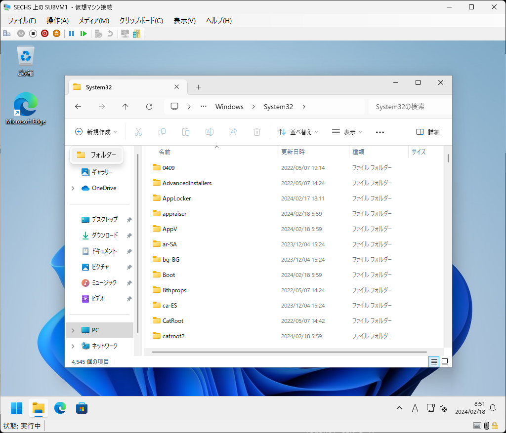
Task: Click the Revert arrow icon in VM toolbar
Action: pyautogui.click(x=110, y=34)
